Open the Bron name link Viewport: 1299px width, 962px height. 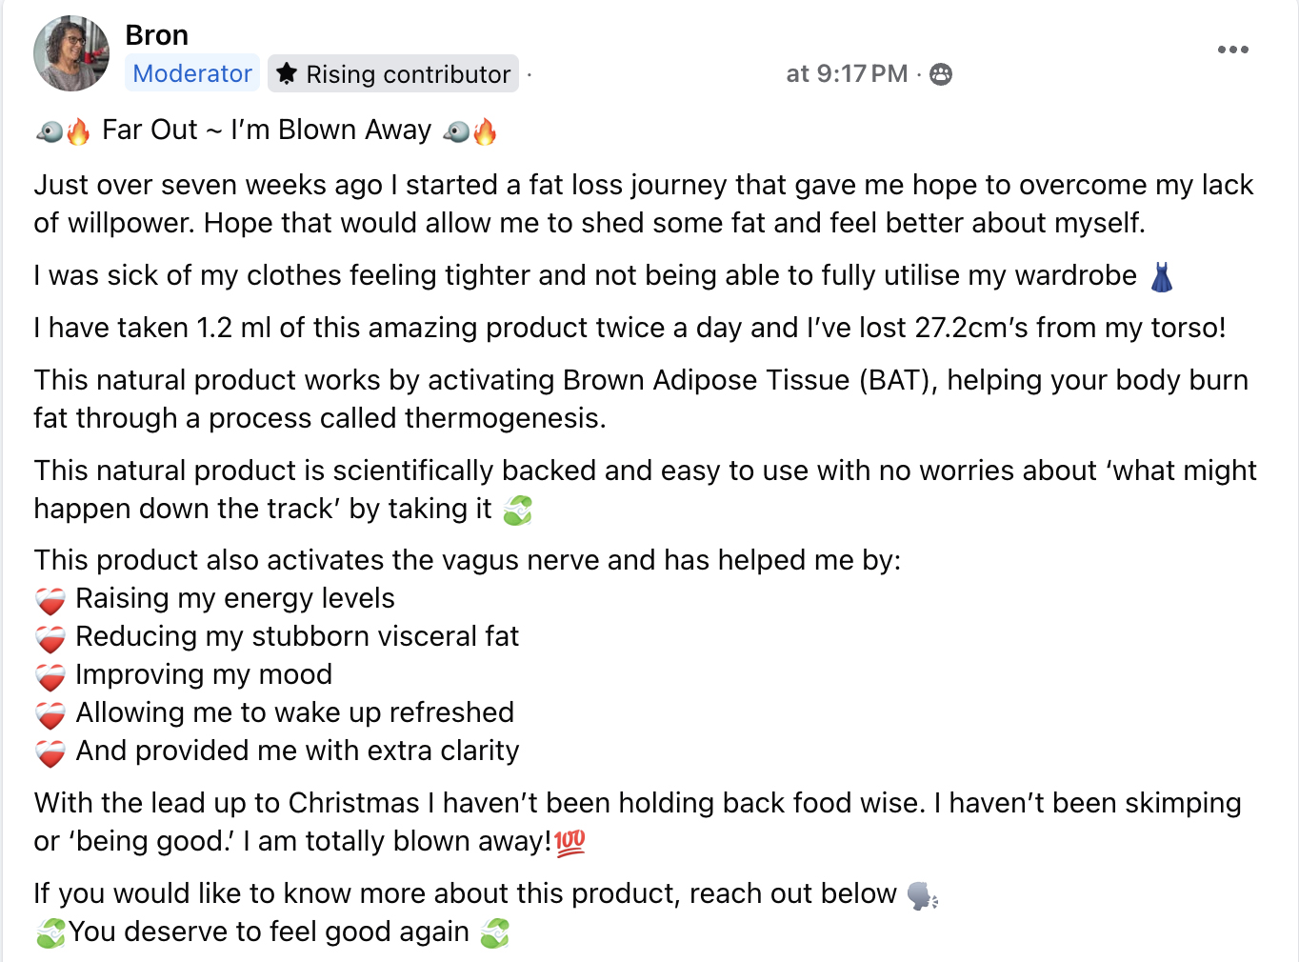(x=156, y=35)
